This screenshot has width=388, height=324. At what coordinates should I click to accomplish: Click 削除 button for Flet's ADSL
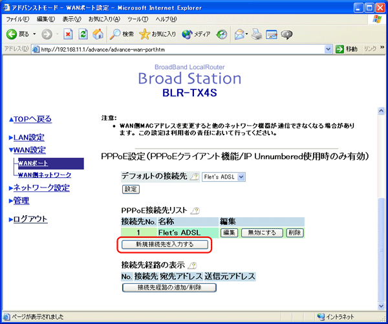295,233
